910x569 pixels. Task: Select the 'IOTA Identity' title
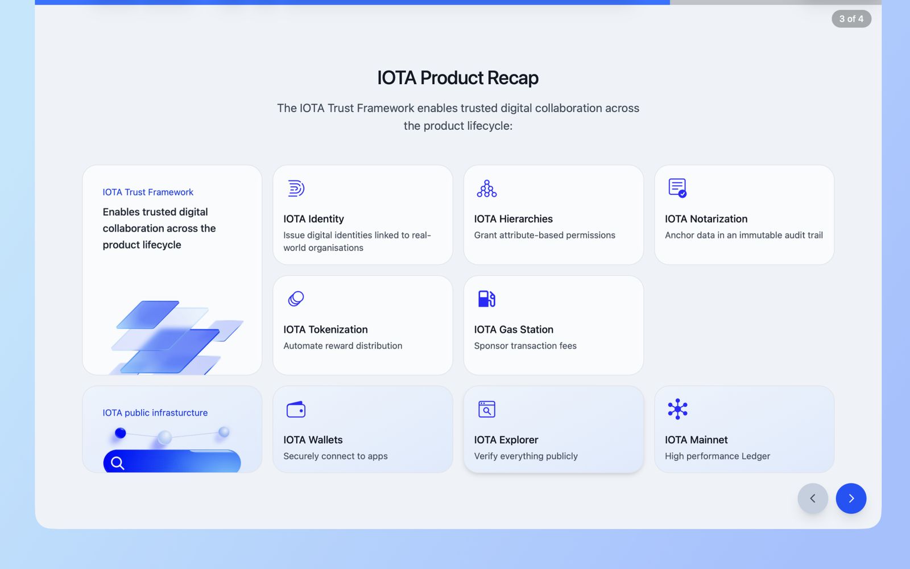[313, 219]
